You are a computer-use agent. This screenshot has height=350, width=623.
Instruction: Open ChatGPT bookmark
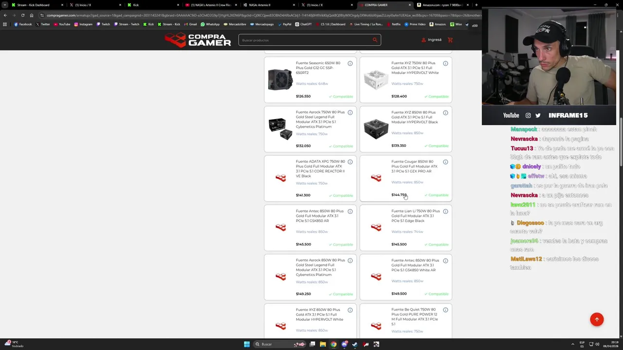pyautogui.click(x=303, y=24)
